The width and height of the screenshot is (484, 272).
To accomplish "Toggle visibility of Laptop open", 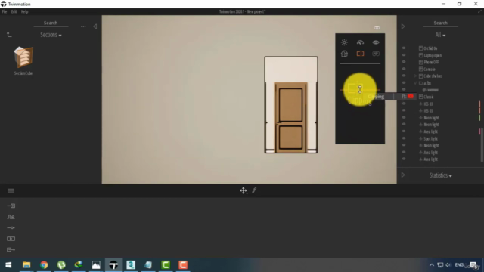I will point(404,55).
